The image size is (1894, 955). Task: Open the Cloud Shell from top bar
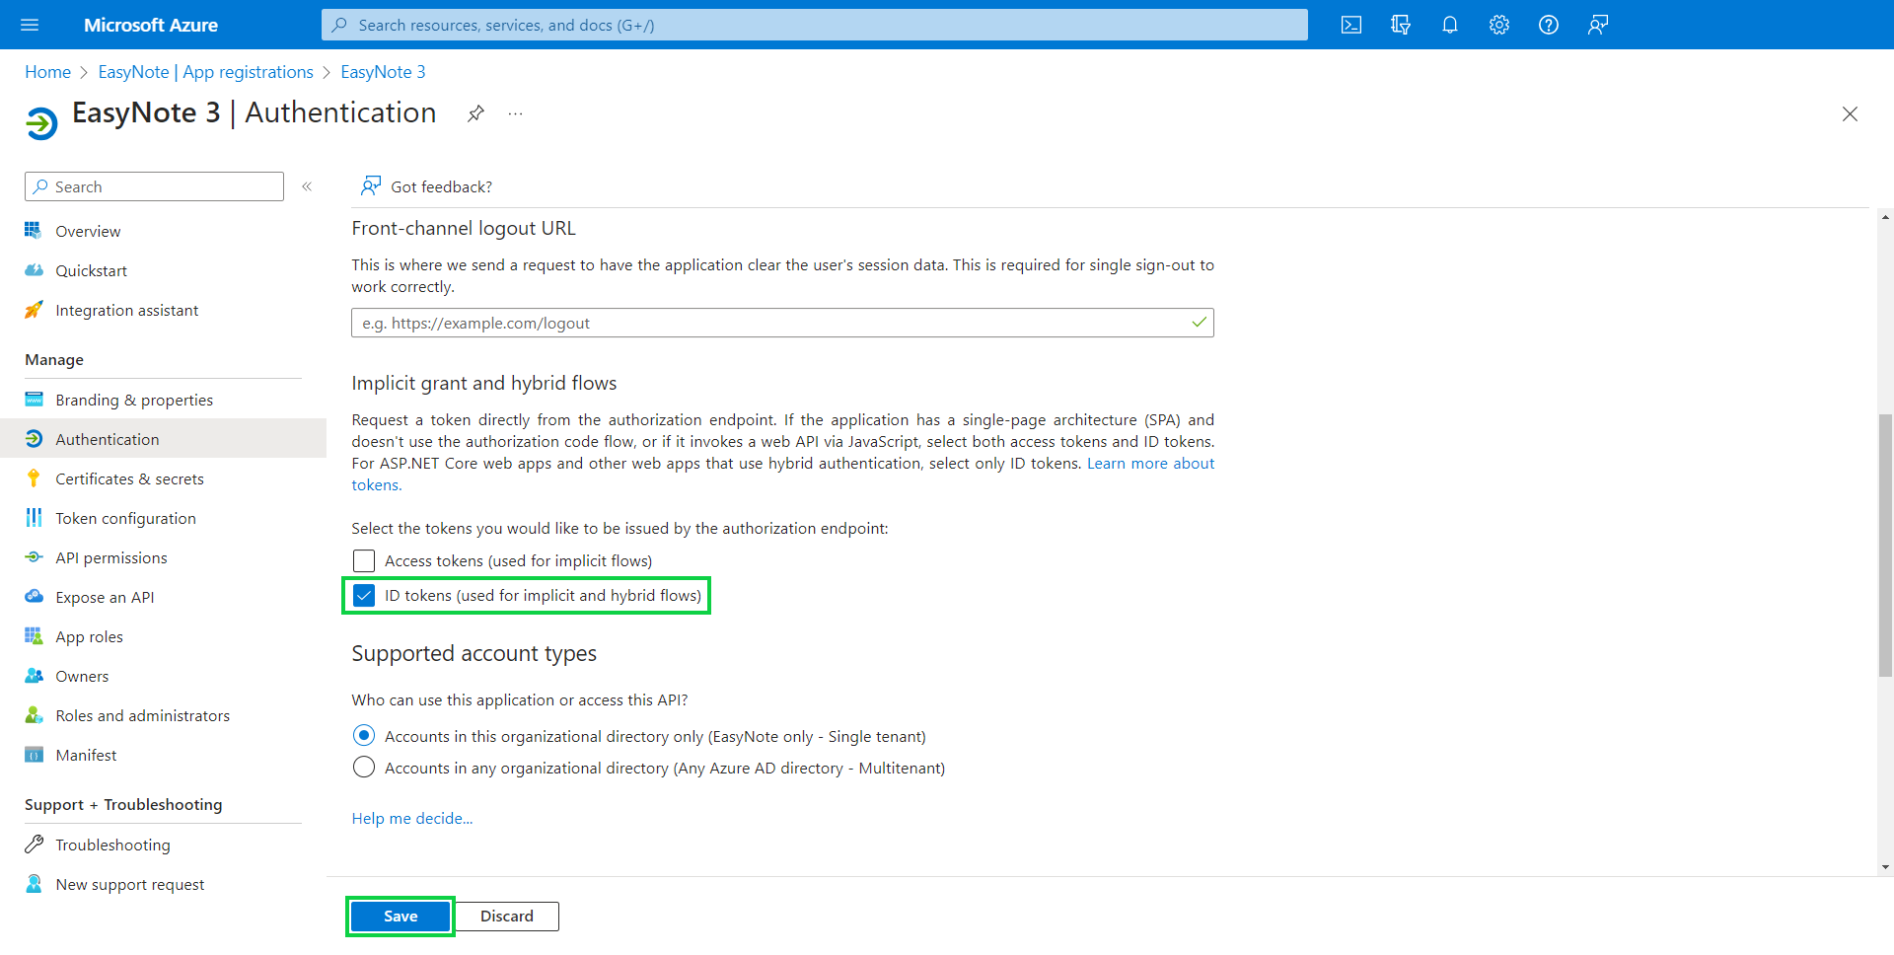point(1351,25)
